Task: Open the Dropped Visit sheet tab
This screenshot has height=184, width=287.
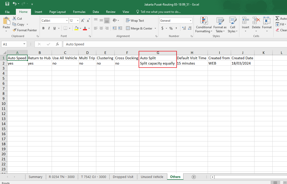Action: point(123,177)
